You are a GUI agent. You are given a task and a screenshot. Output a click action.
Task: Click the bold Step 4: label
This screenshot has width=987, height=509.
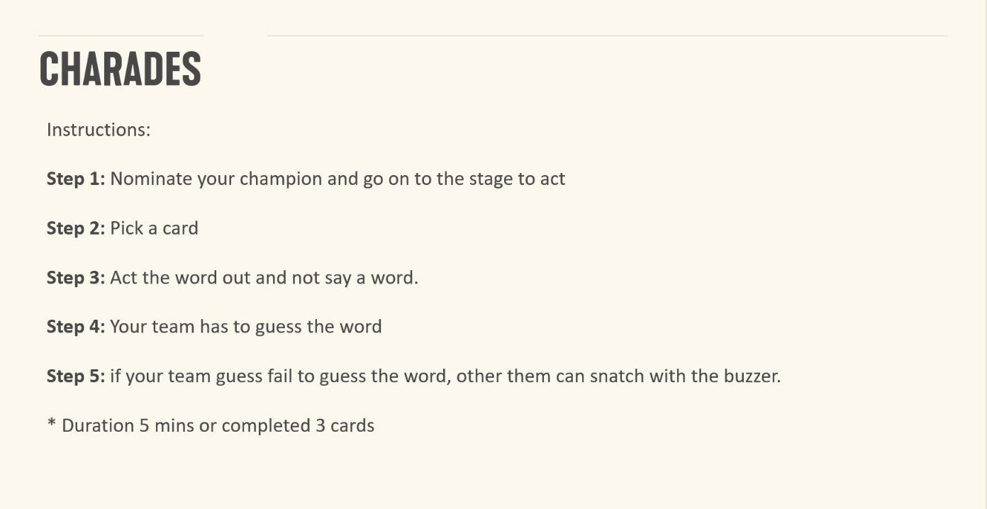click(76, 327)
